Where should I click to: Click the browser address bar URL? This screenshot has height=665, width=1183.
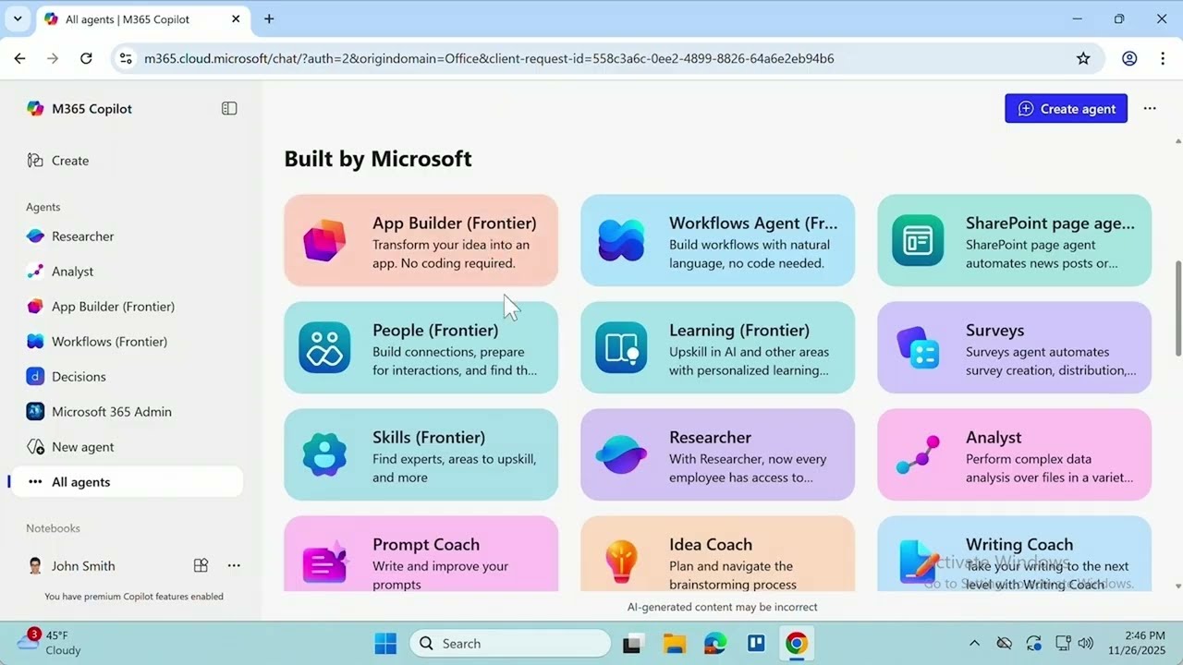(x=489, y=58)
